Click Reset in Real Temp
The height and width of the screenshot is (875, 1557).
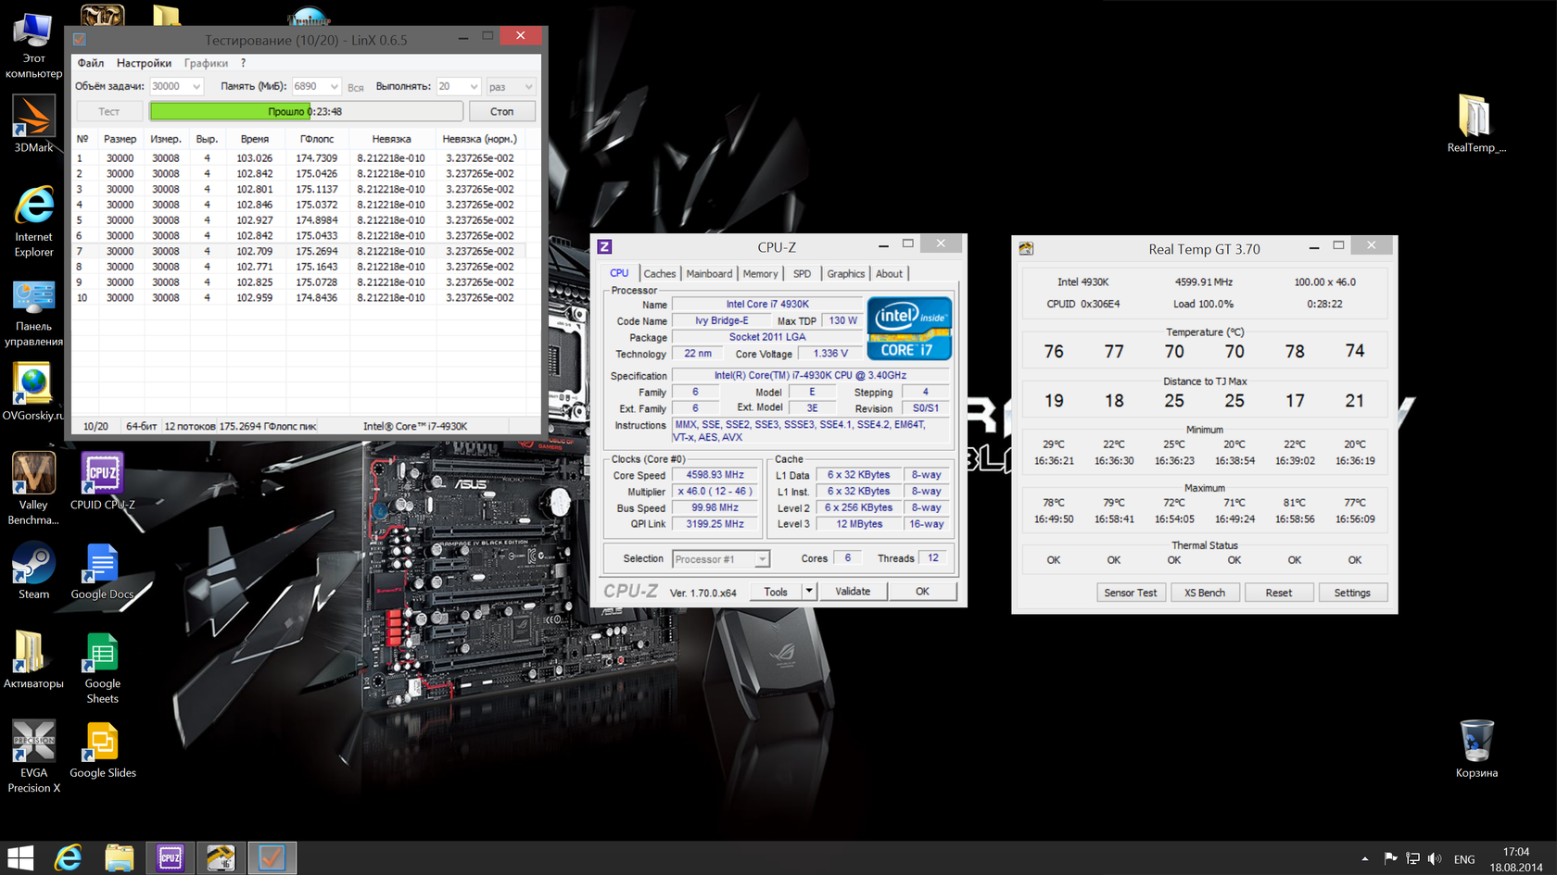click(x=1279, y=593)
